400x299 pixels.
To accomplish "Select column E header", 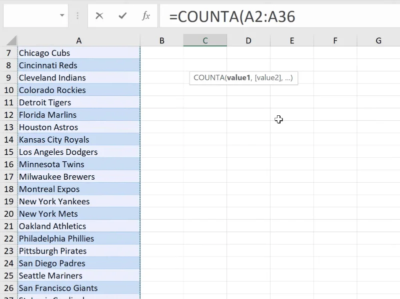I will pyautogui.click(x=292, y=40).
